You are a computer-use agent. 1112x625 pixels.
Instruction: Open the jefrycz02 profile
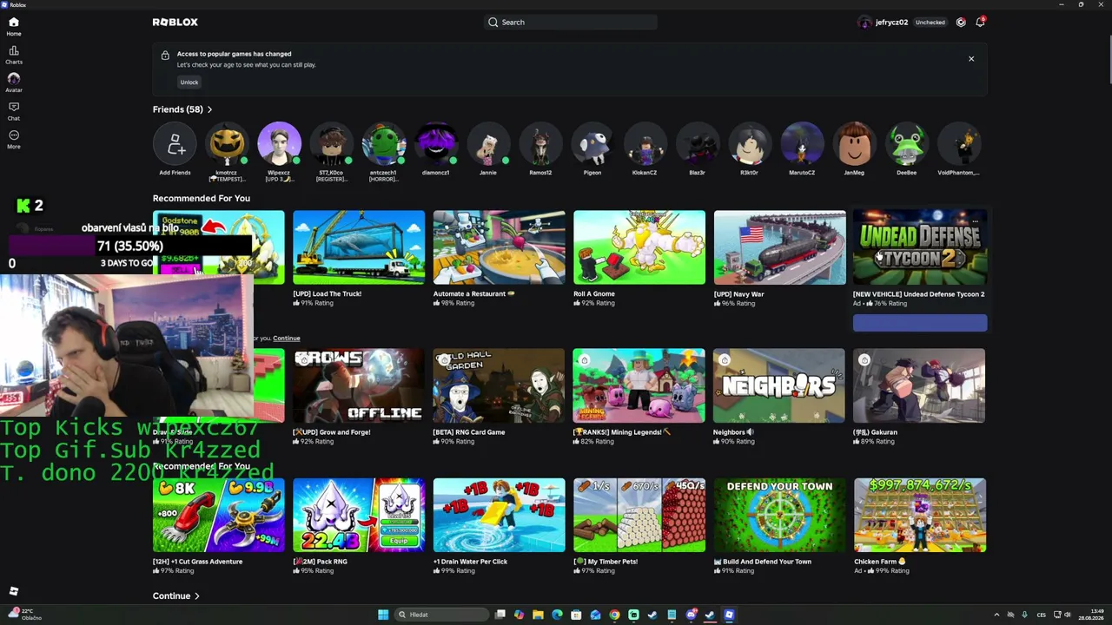[883, 23]
